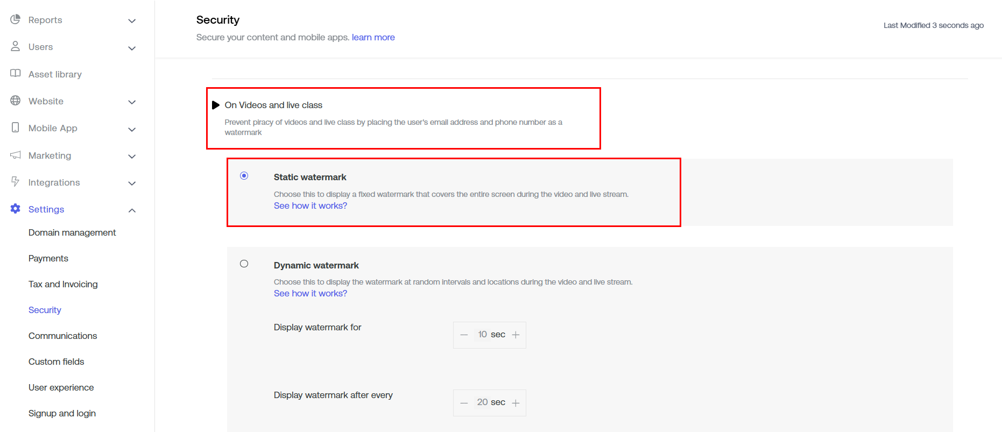
Task: Decrease Display watermark after every interval
Action: pyautogui.click(x=464, y=403)
